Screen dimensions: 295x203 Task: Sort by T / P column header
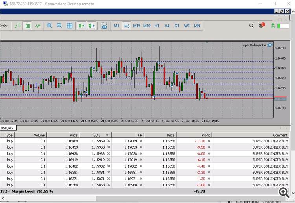coord(128,135)
